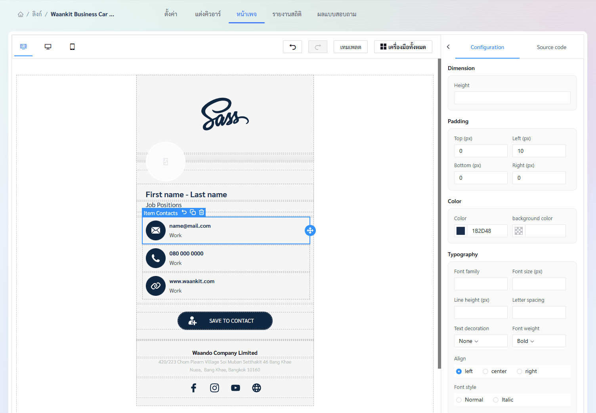Click the Facebook icon
The width and height of the screenshot is (596, 413).
click(193, 388)
